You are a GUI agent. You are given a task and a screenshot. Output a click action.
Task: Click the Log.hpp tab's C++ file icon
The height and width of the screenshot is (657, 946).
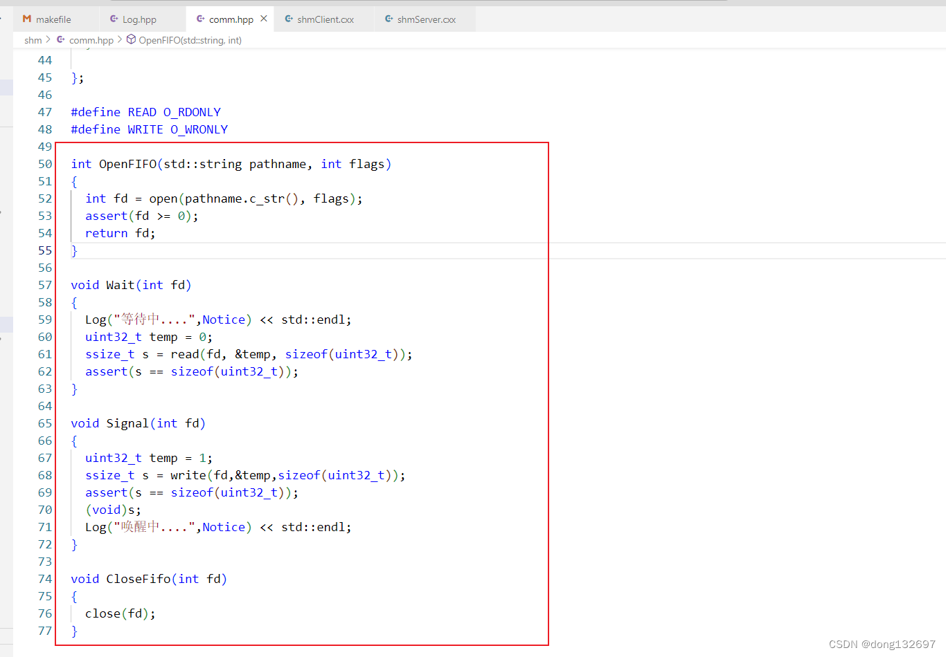[114, 19]
